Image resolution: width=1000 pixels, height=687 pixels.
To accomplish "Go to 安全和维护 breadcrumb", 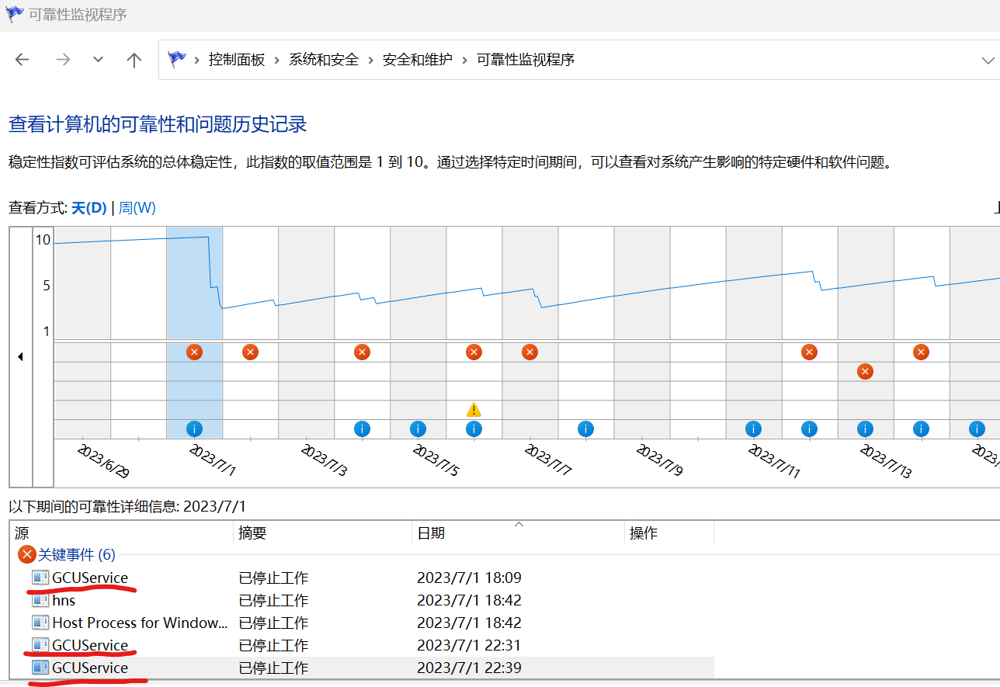I will (x=417, y=60).
